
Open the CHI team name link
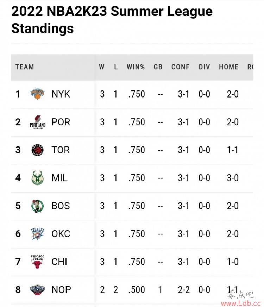pyautogui.click(x=59, y=262)
